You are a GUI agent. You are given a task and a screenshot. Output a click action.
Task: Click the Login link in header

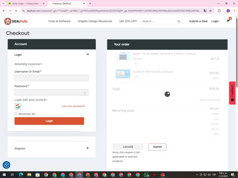tap(215, 21)
